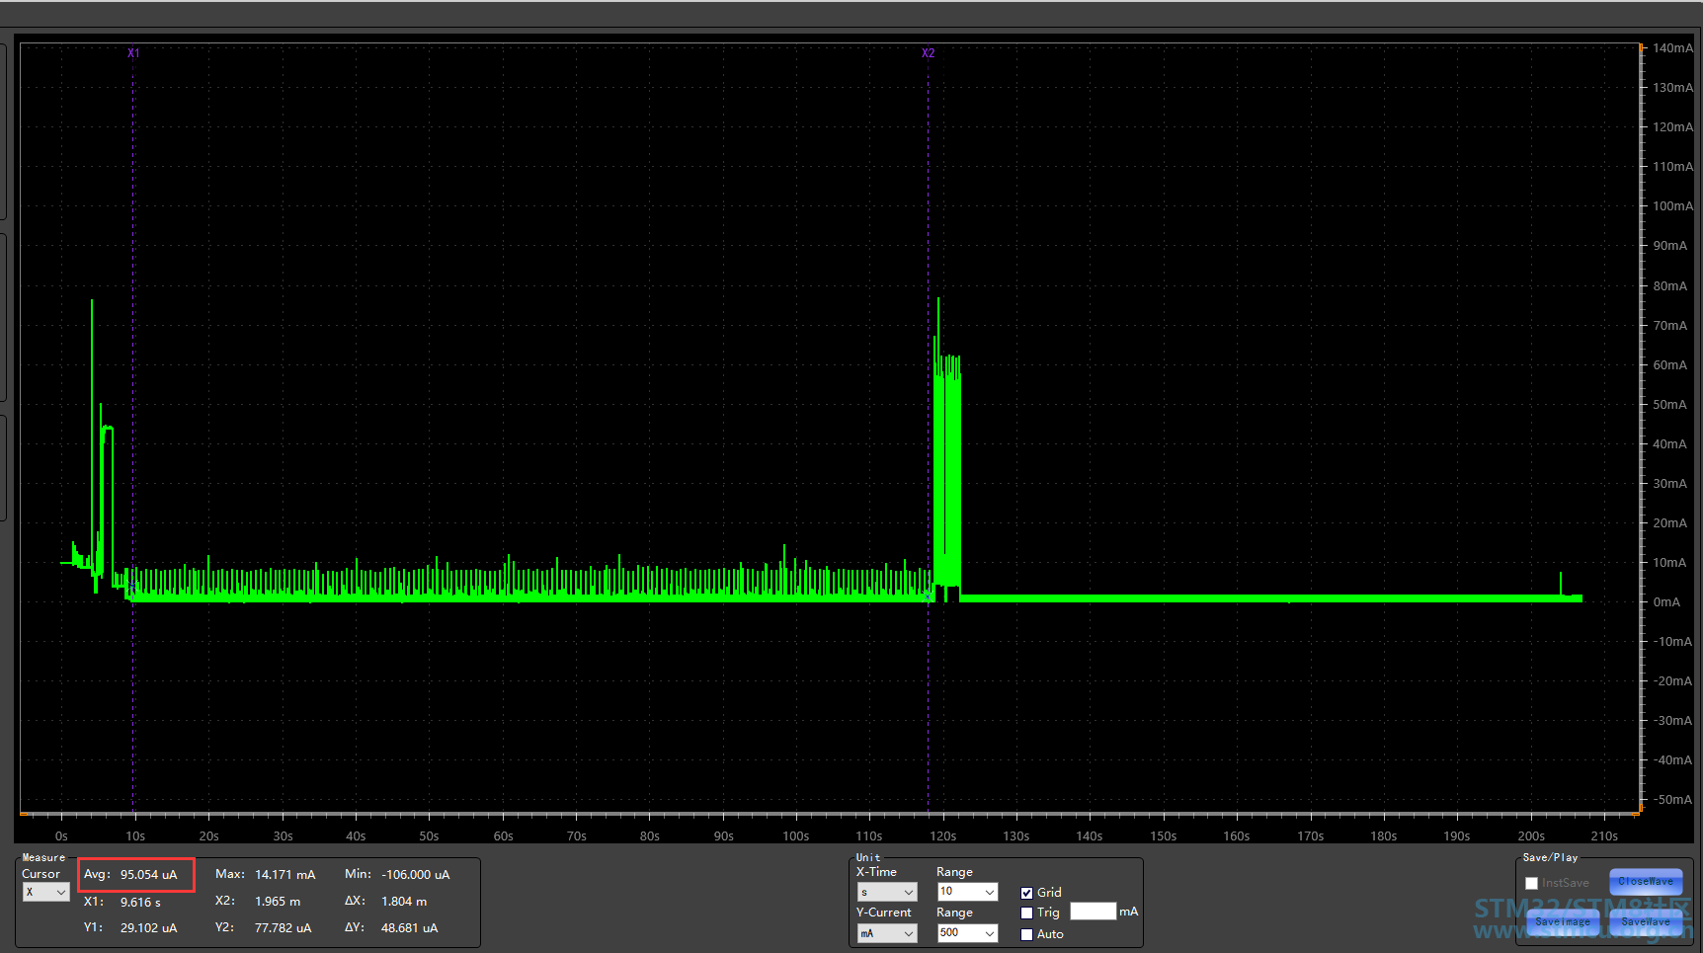Open the X-Time unit dropdown
This screenshot has height=953, width=1703.
click(887, 892)
